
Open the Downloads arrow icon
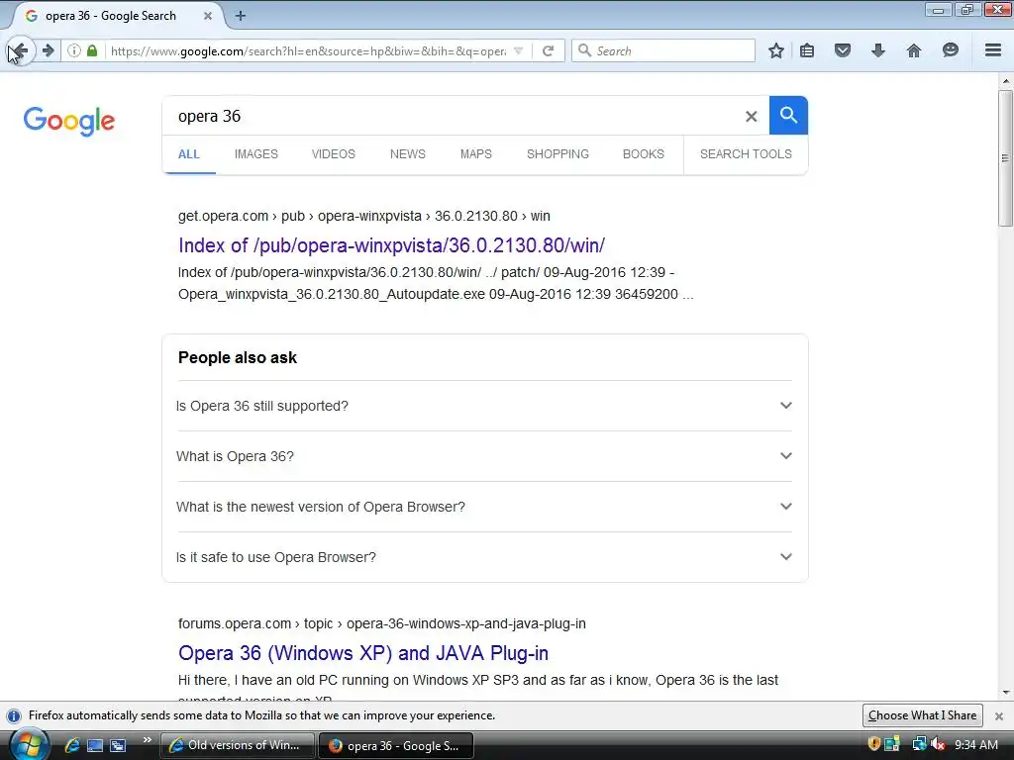(x=877, y=50)
